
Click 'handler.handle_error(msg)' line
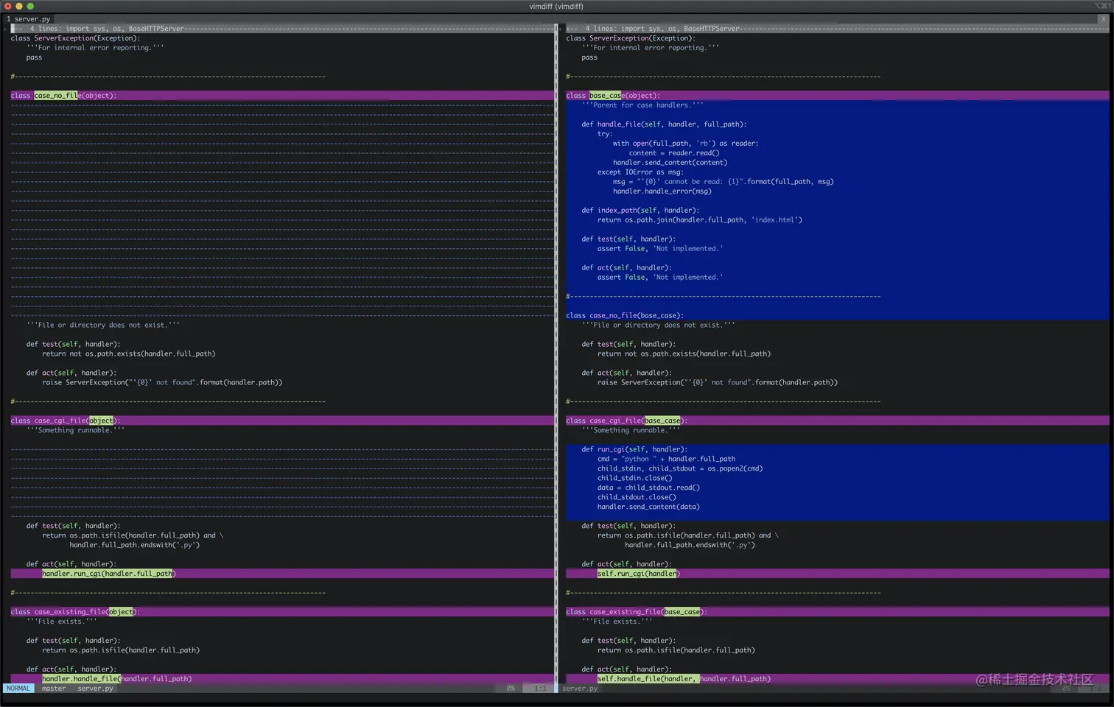662,191
